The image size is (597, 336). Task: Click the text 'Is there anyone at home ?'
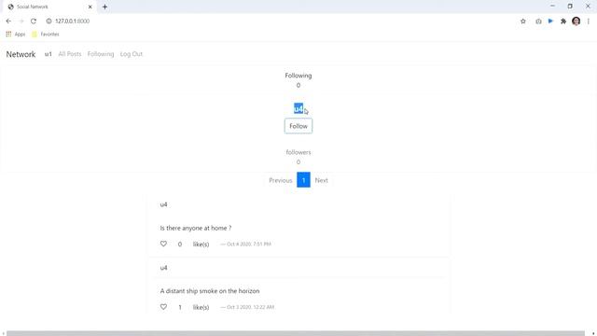(x=196, y=228)
